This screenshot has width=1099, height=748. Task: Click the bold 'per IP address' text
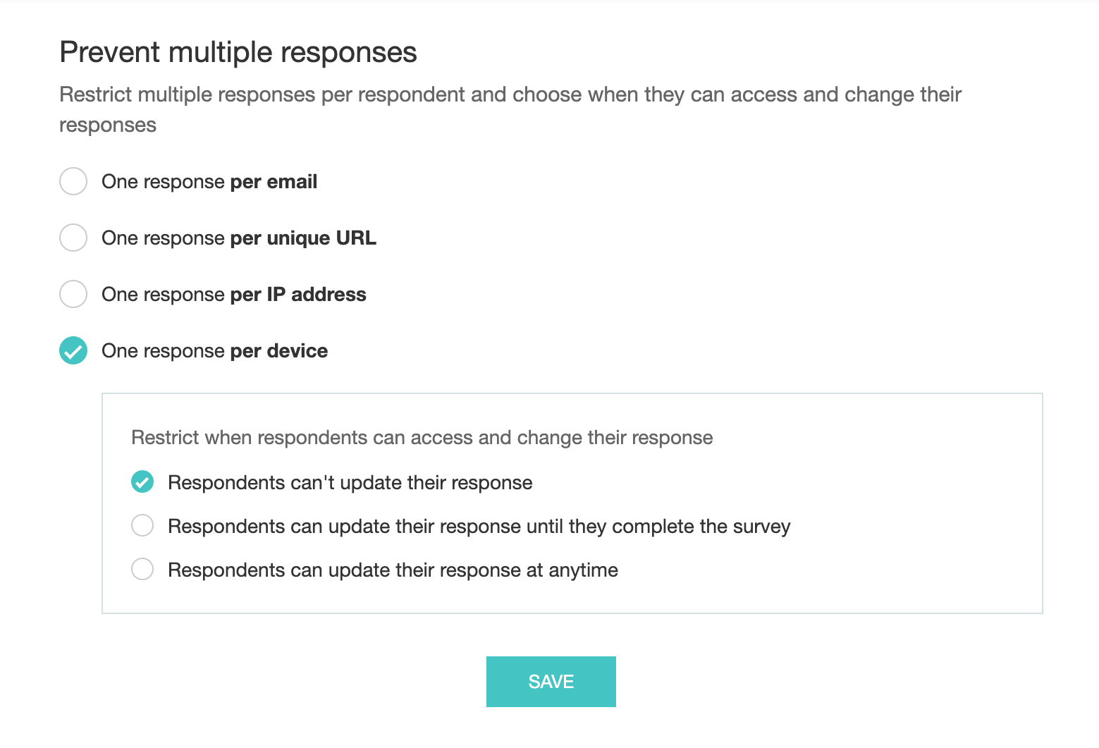(298, 295)
